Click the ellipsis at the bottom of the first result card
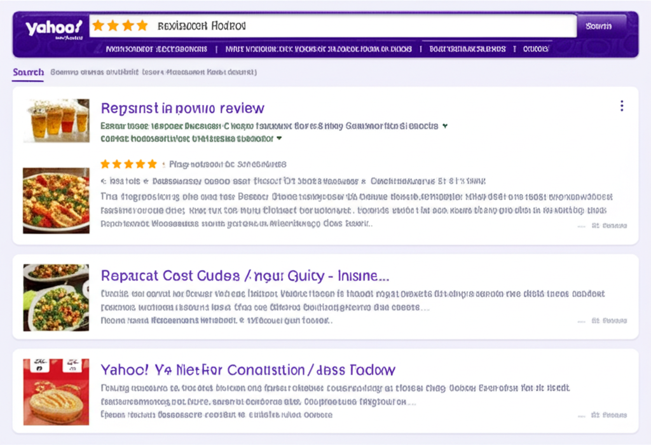The image size is (651, 445). pos(580,226)
